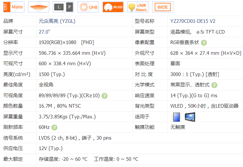Click backlight text WLED , 50K小时
This screenshot has height=167, width=243.
tap(188, 106)
